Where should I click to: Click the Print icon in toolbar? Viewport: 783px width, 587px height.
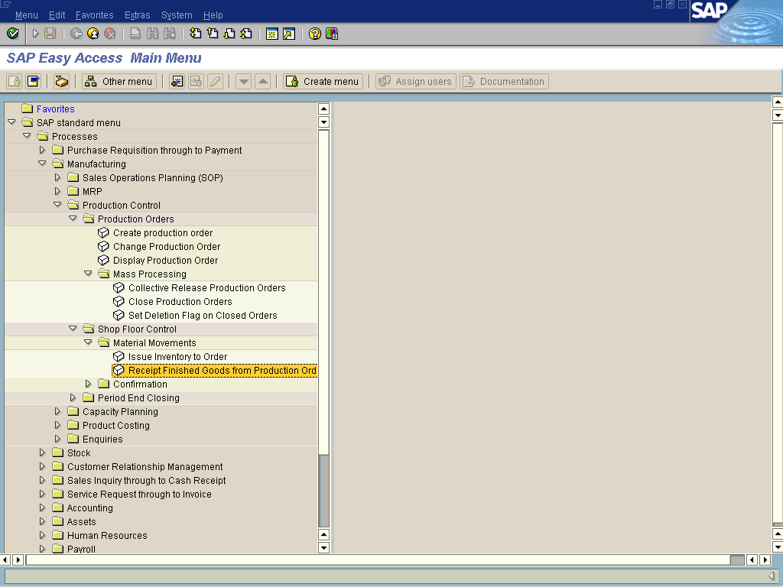point(135,34)
